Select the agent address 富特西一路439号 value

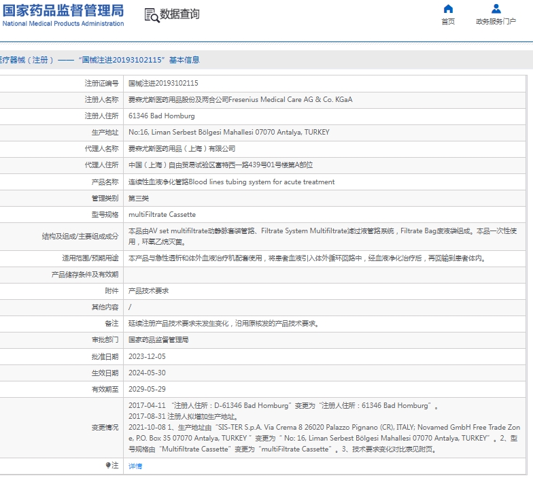(220, 165)
